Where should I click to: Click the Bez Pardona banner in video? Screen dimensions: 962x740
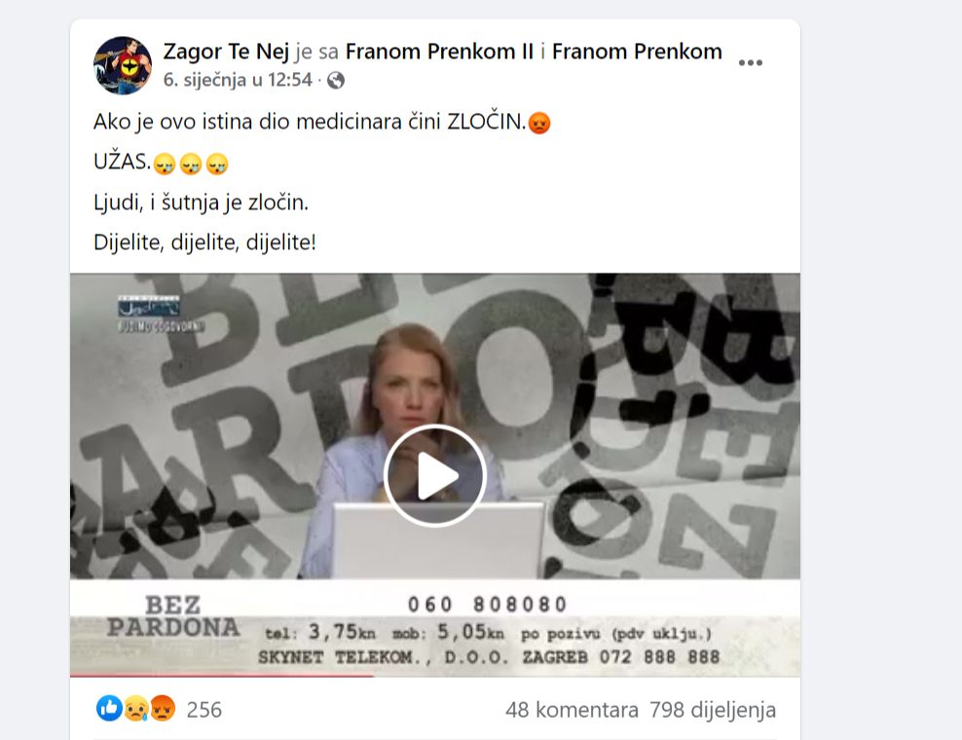tap(173, 616)
